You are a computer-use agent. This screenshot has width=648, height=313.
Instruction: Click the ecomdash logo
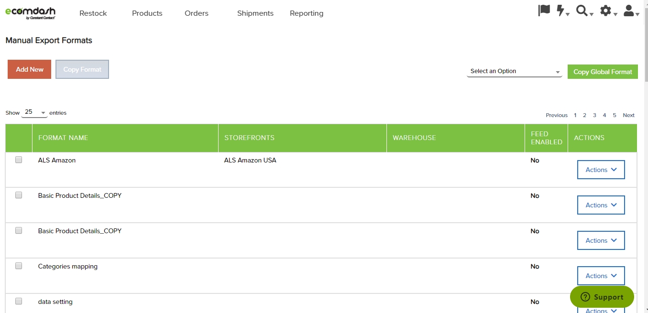pos(30,13)
